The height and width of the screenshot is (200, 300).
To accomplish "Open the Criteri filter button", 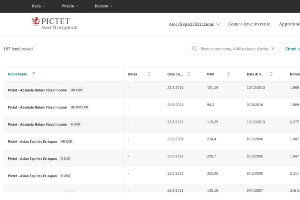I will pyautogui.click(x=291, y=49).
